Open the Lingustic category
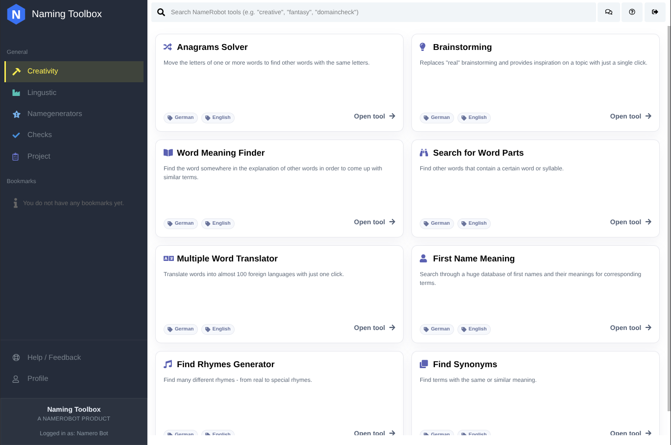This screenshot has height=445, width=671. [x=42, y=93]
